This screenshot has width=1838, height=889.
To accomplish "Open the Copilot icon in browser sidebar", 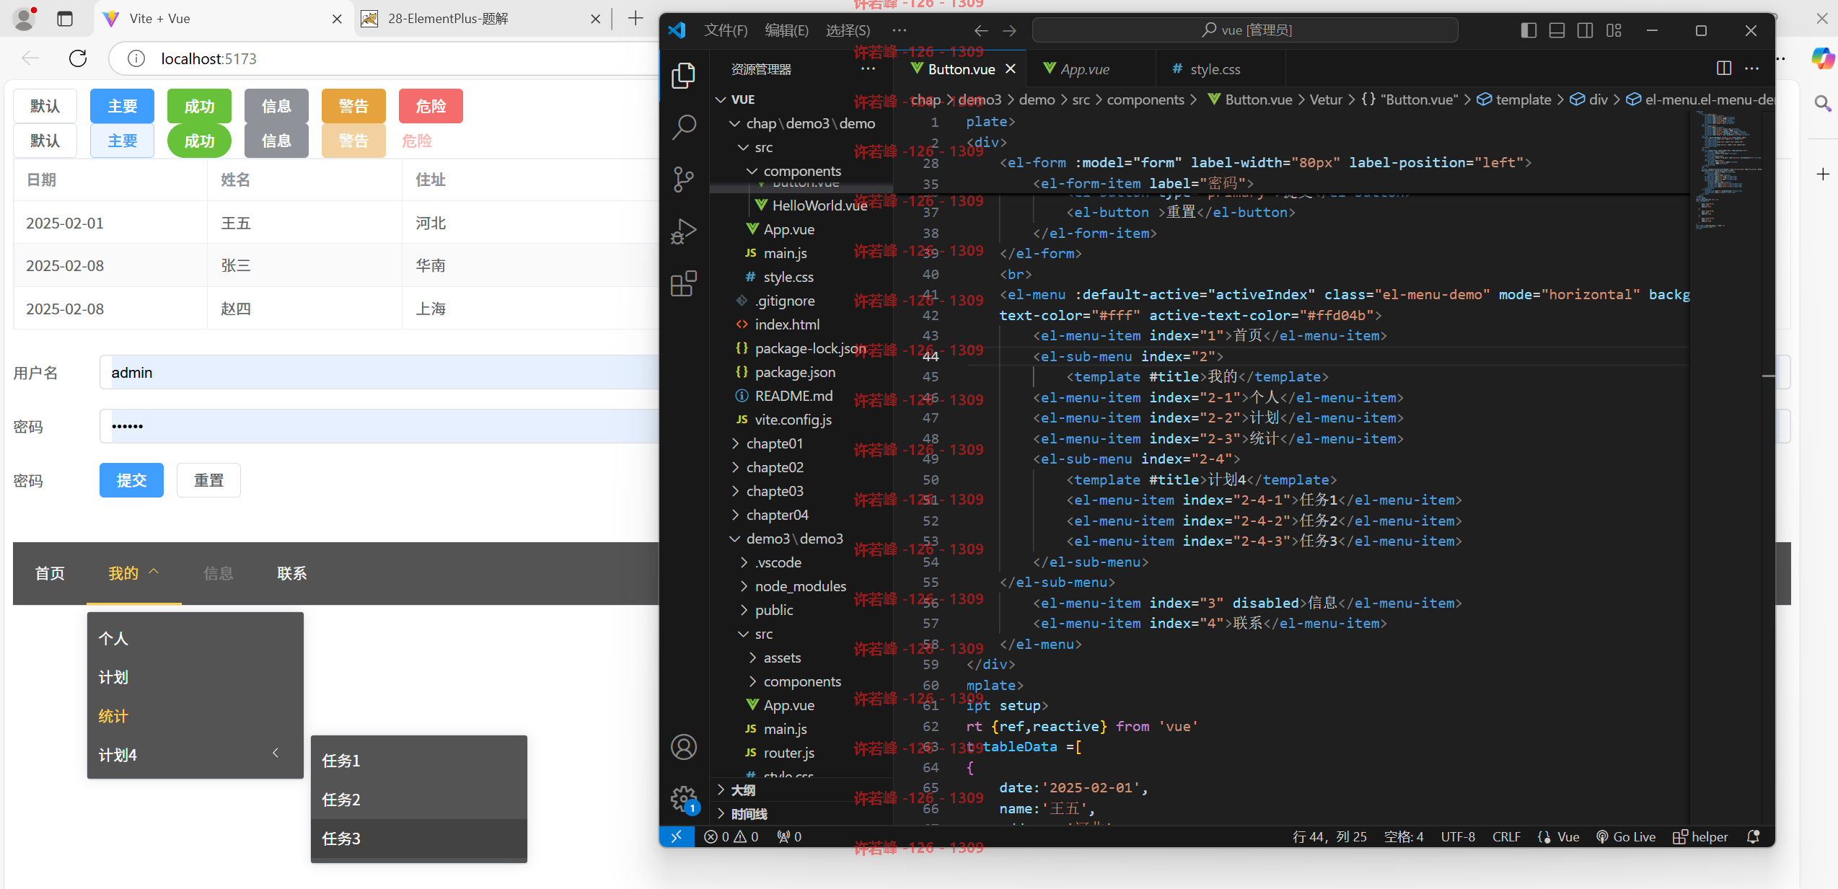I will click(x=1822, y=58).
